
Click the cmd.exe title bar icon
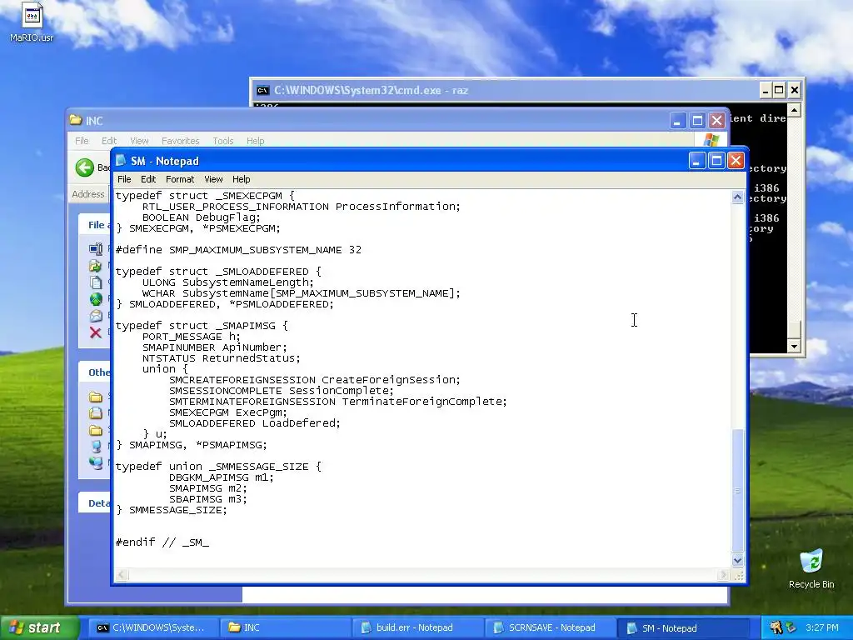coord(262,90)
